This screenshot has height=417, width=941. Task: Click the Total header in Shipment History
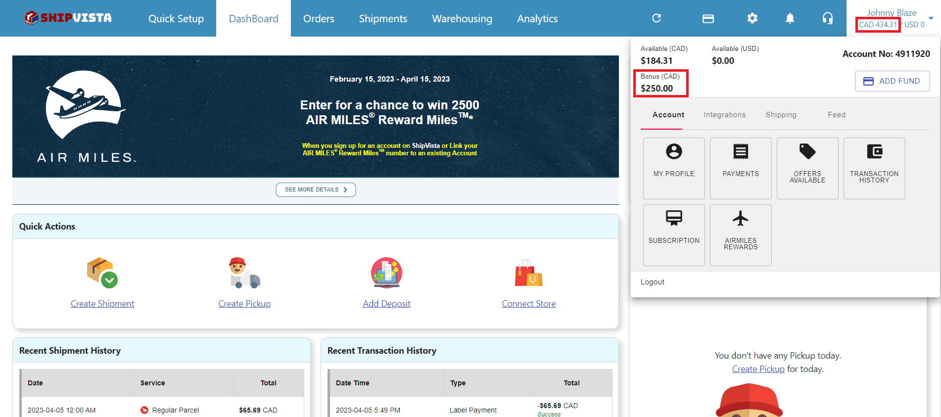pos(268,383)
